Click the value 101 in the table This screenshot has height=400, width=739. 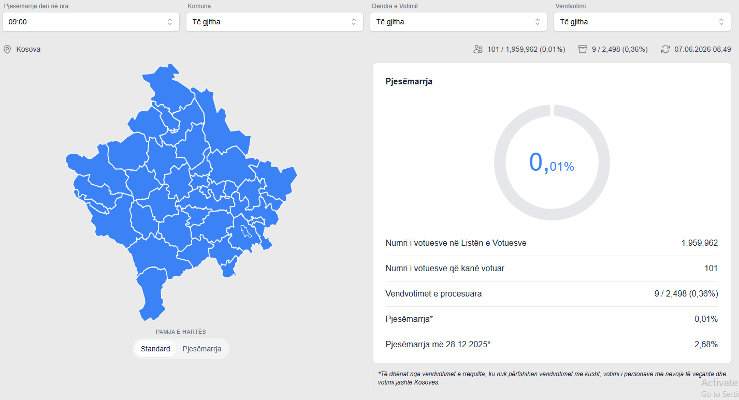click(x=711, y=268)
